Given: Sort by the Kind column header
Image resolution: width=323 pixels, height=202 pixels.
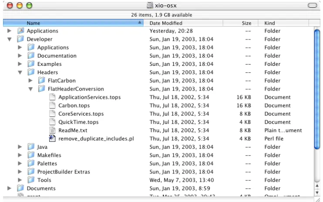Looking at the screenshot, I should [283, 23].
